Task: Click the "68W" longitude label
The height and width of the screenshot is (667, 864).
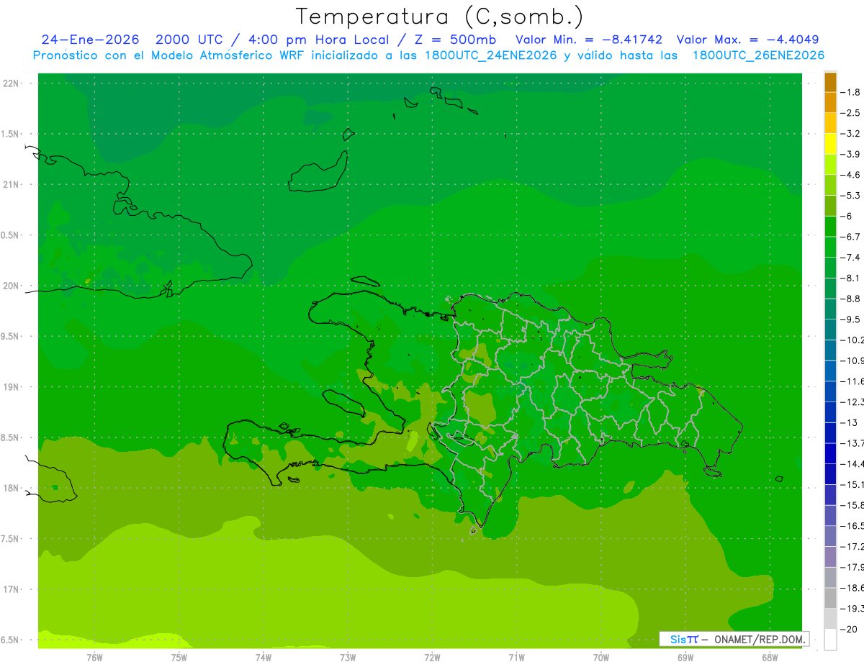Action: [770, 658]
